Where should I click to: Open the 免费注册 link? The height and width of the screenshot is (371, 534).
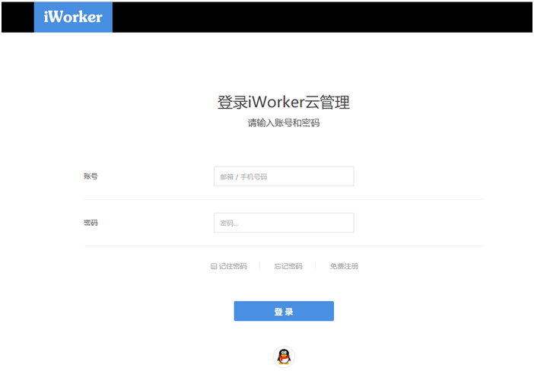click(x=344, y=266)
